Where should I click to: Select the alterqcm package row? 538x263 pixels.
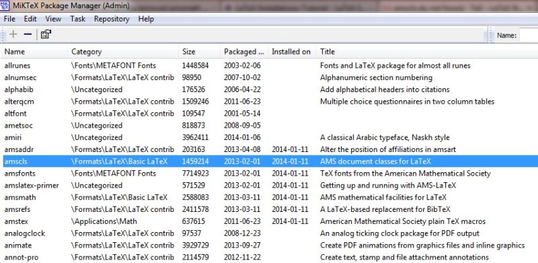270,102
